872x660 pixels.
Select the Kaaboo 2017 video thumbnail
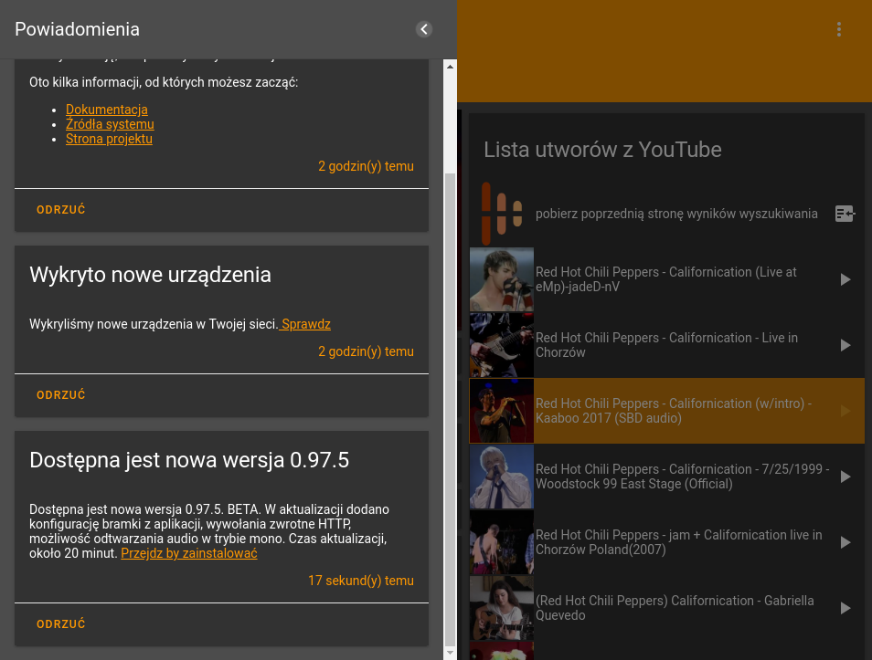click(x=502, y=411)
